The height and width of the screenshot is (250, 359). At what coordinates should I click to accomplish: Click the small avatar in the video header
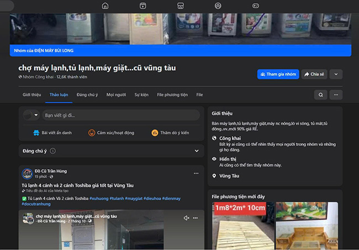pyautogui.click(x=28, y=218)
